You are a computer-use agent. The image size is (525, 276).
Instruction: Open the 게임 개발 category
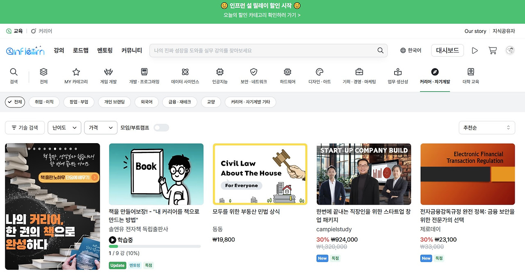[x=108, y=75]
